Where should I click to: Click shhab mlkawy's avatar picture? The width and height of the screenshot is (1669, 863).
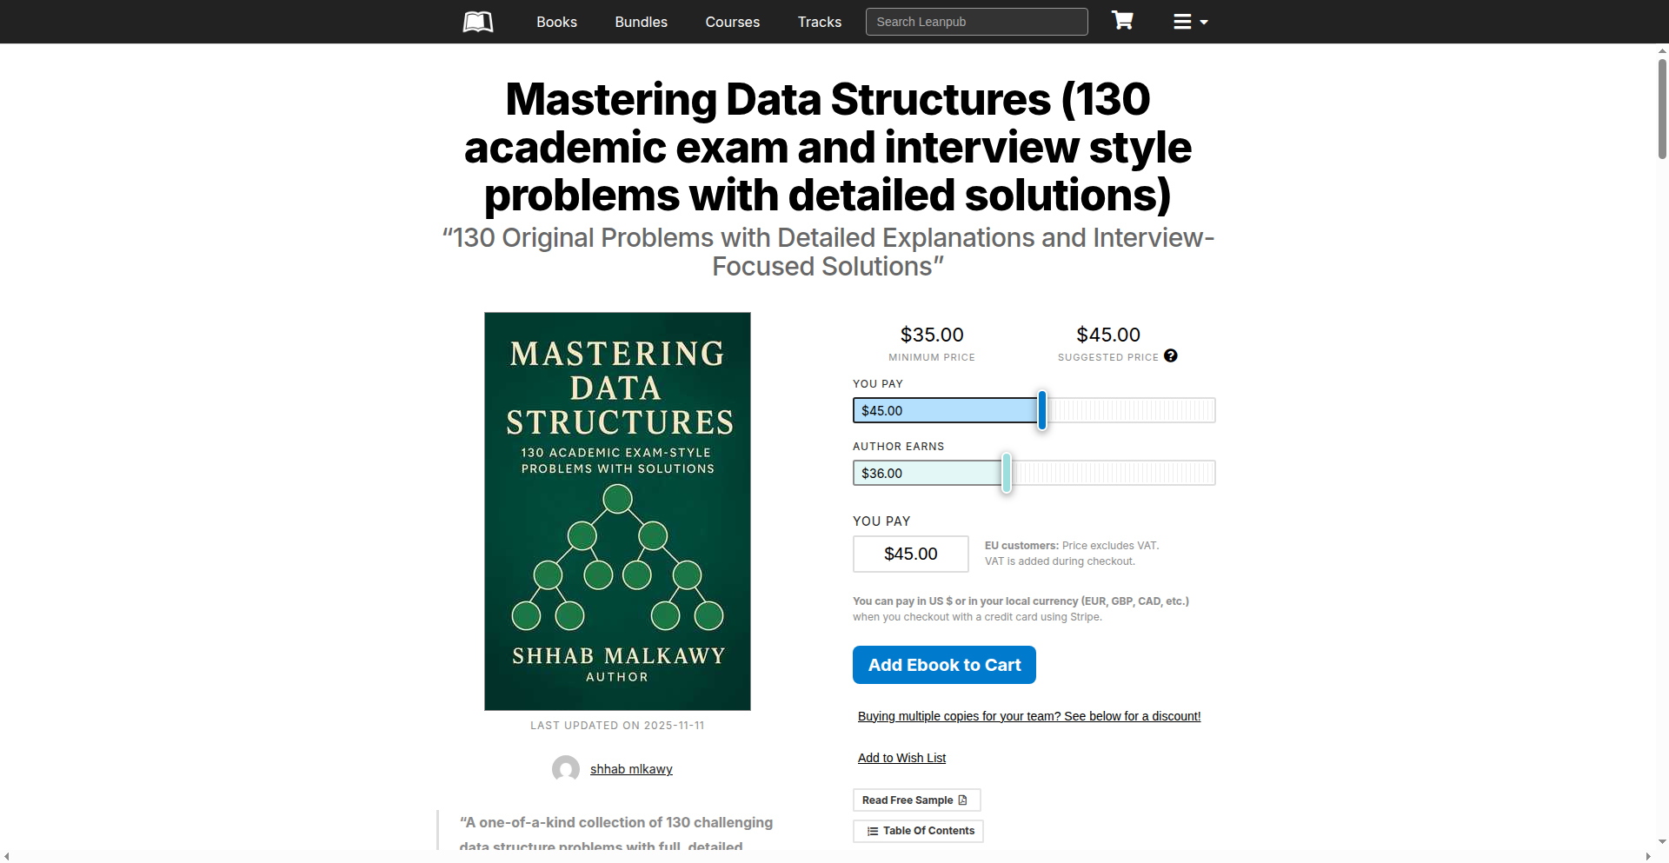(x=566, y=768)
